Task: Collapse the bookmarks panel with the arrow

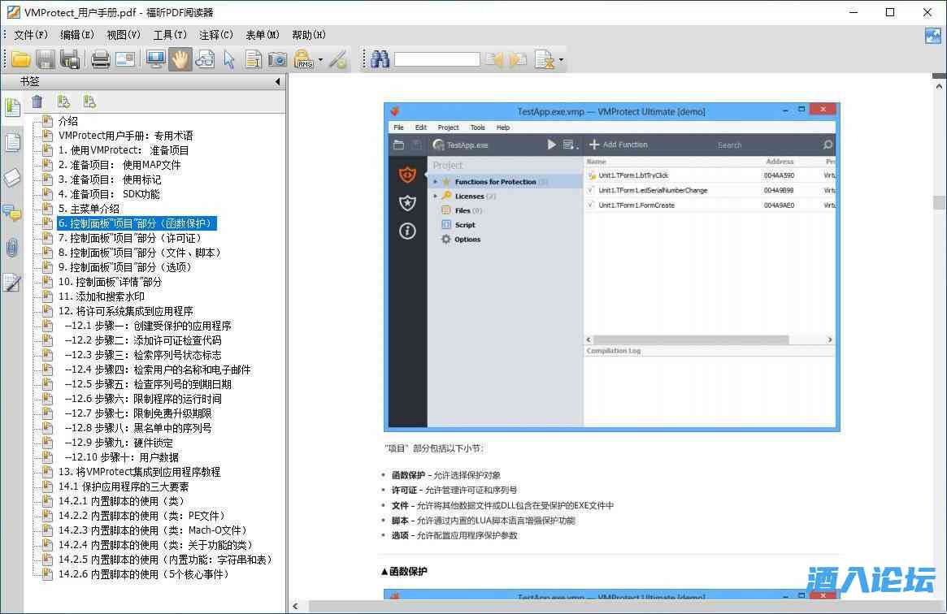Action: point(277,81)
